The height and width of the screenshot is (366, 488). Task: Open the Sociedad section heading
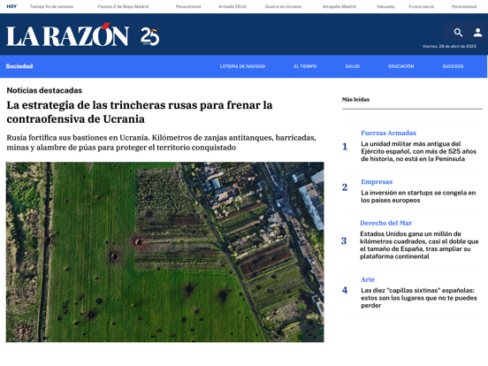click(x=19, y=66)
